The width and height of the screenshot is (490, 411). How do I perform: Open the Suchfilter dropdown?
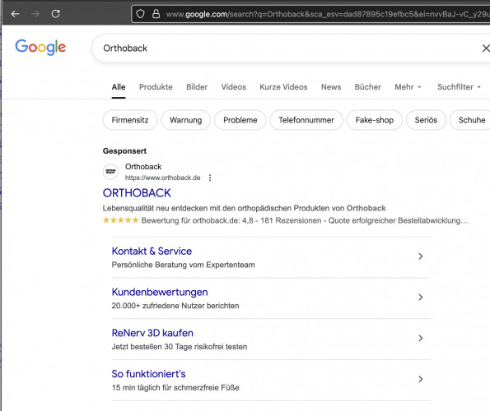[459, 87]
